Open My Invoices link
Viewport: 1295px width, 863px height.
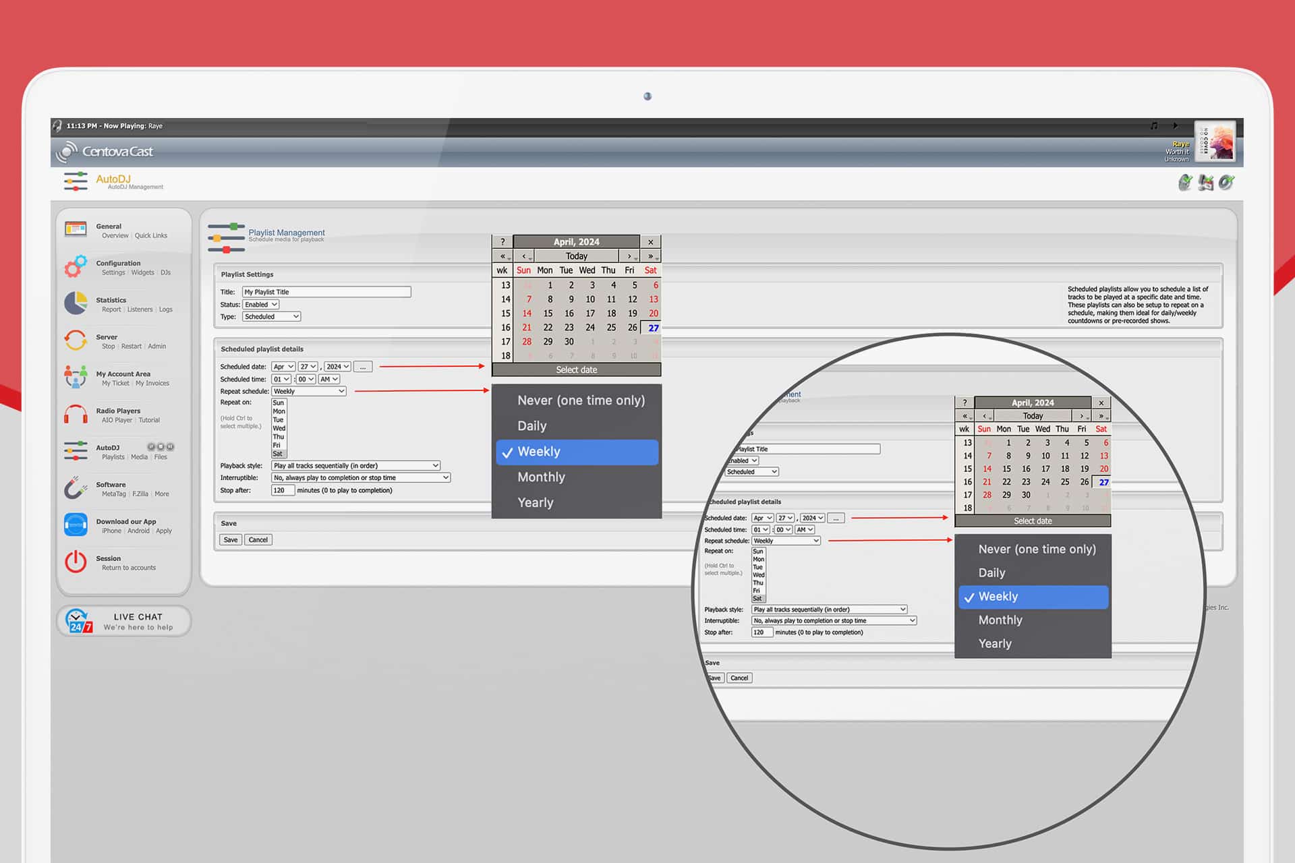pyautogui.click(x=152, y=384)
